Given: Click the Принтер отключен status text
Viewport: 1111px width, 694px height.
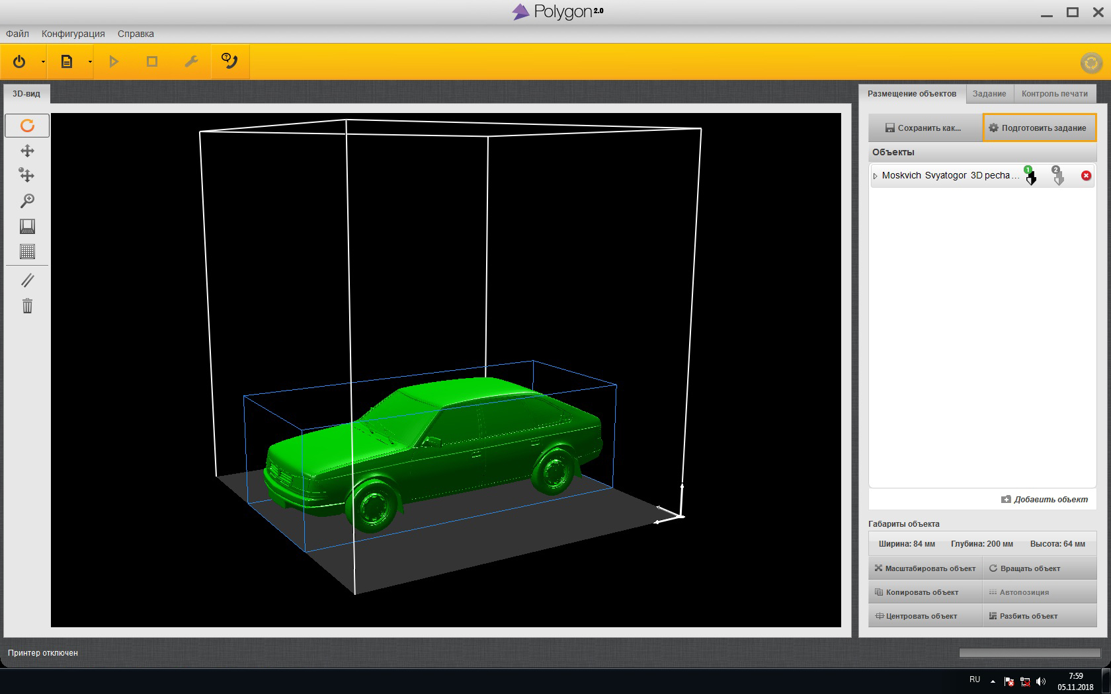Looking at the screenshot, I should (x=43, y=653).
